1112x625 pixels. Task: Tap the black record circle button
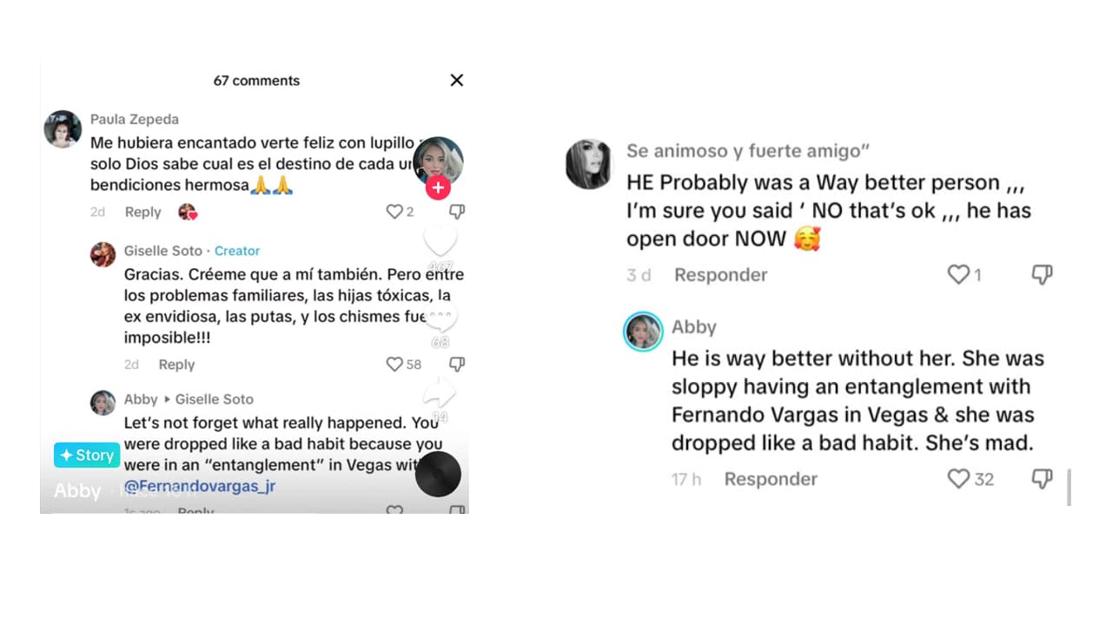click(x=439, y=474)
